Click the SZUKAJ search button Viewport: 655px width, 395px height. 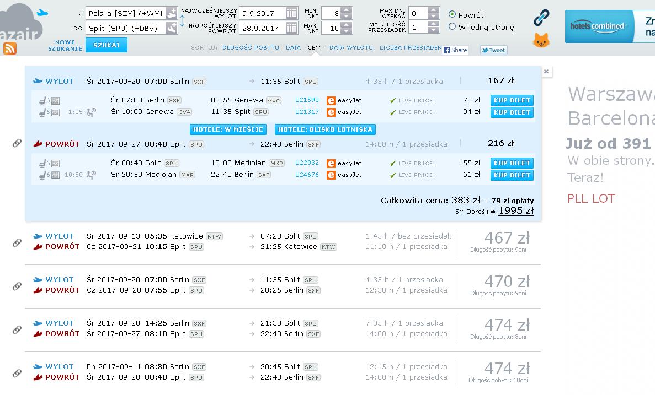106,45
